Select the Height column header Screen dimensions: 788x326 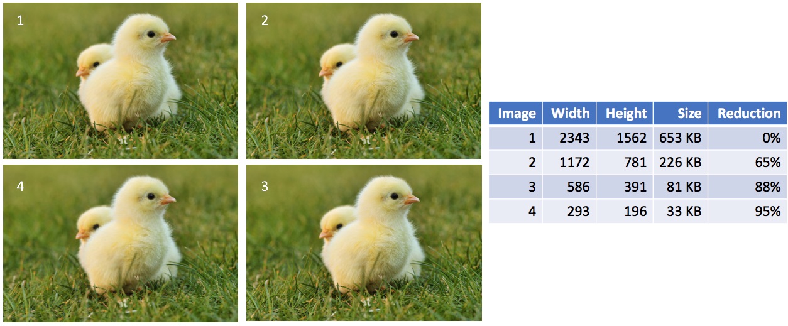pos(625,114)
